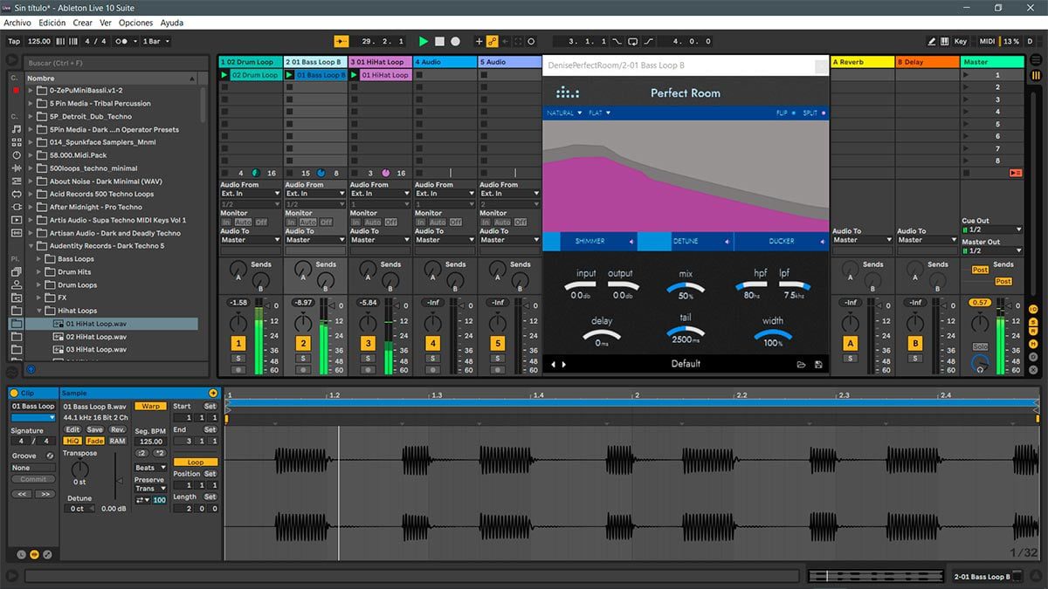This screenshot has height=589, width=1048.
Task: Go to previous preset in Perfect Room
Action: [552, 364]
